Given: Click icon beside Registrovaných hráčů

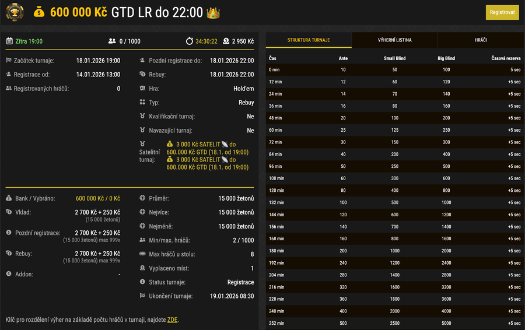Looking at the screenshot, I should [x=9, y=88].
